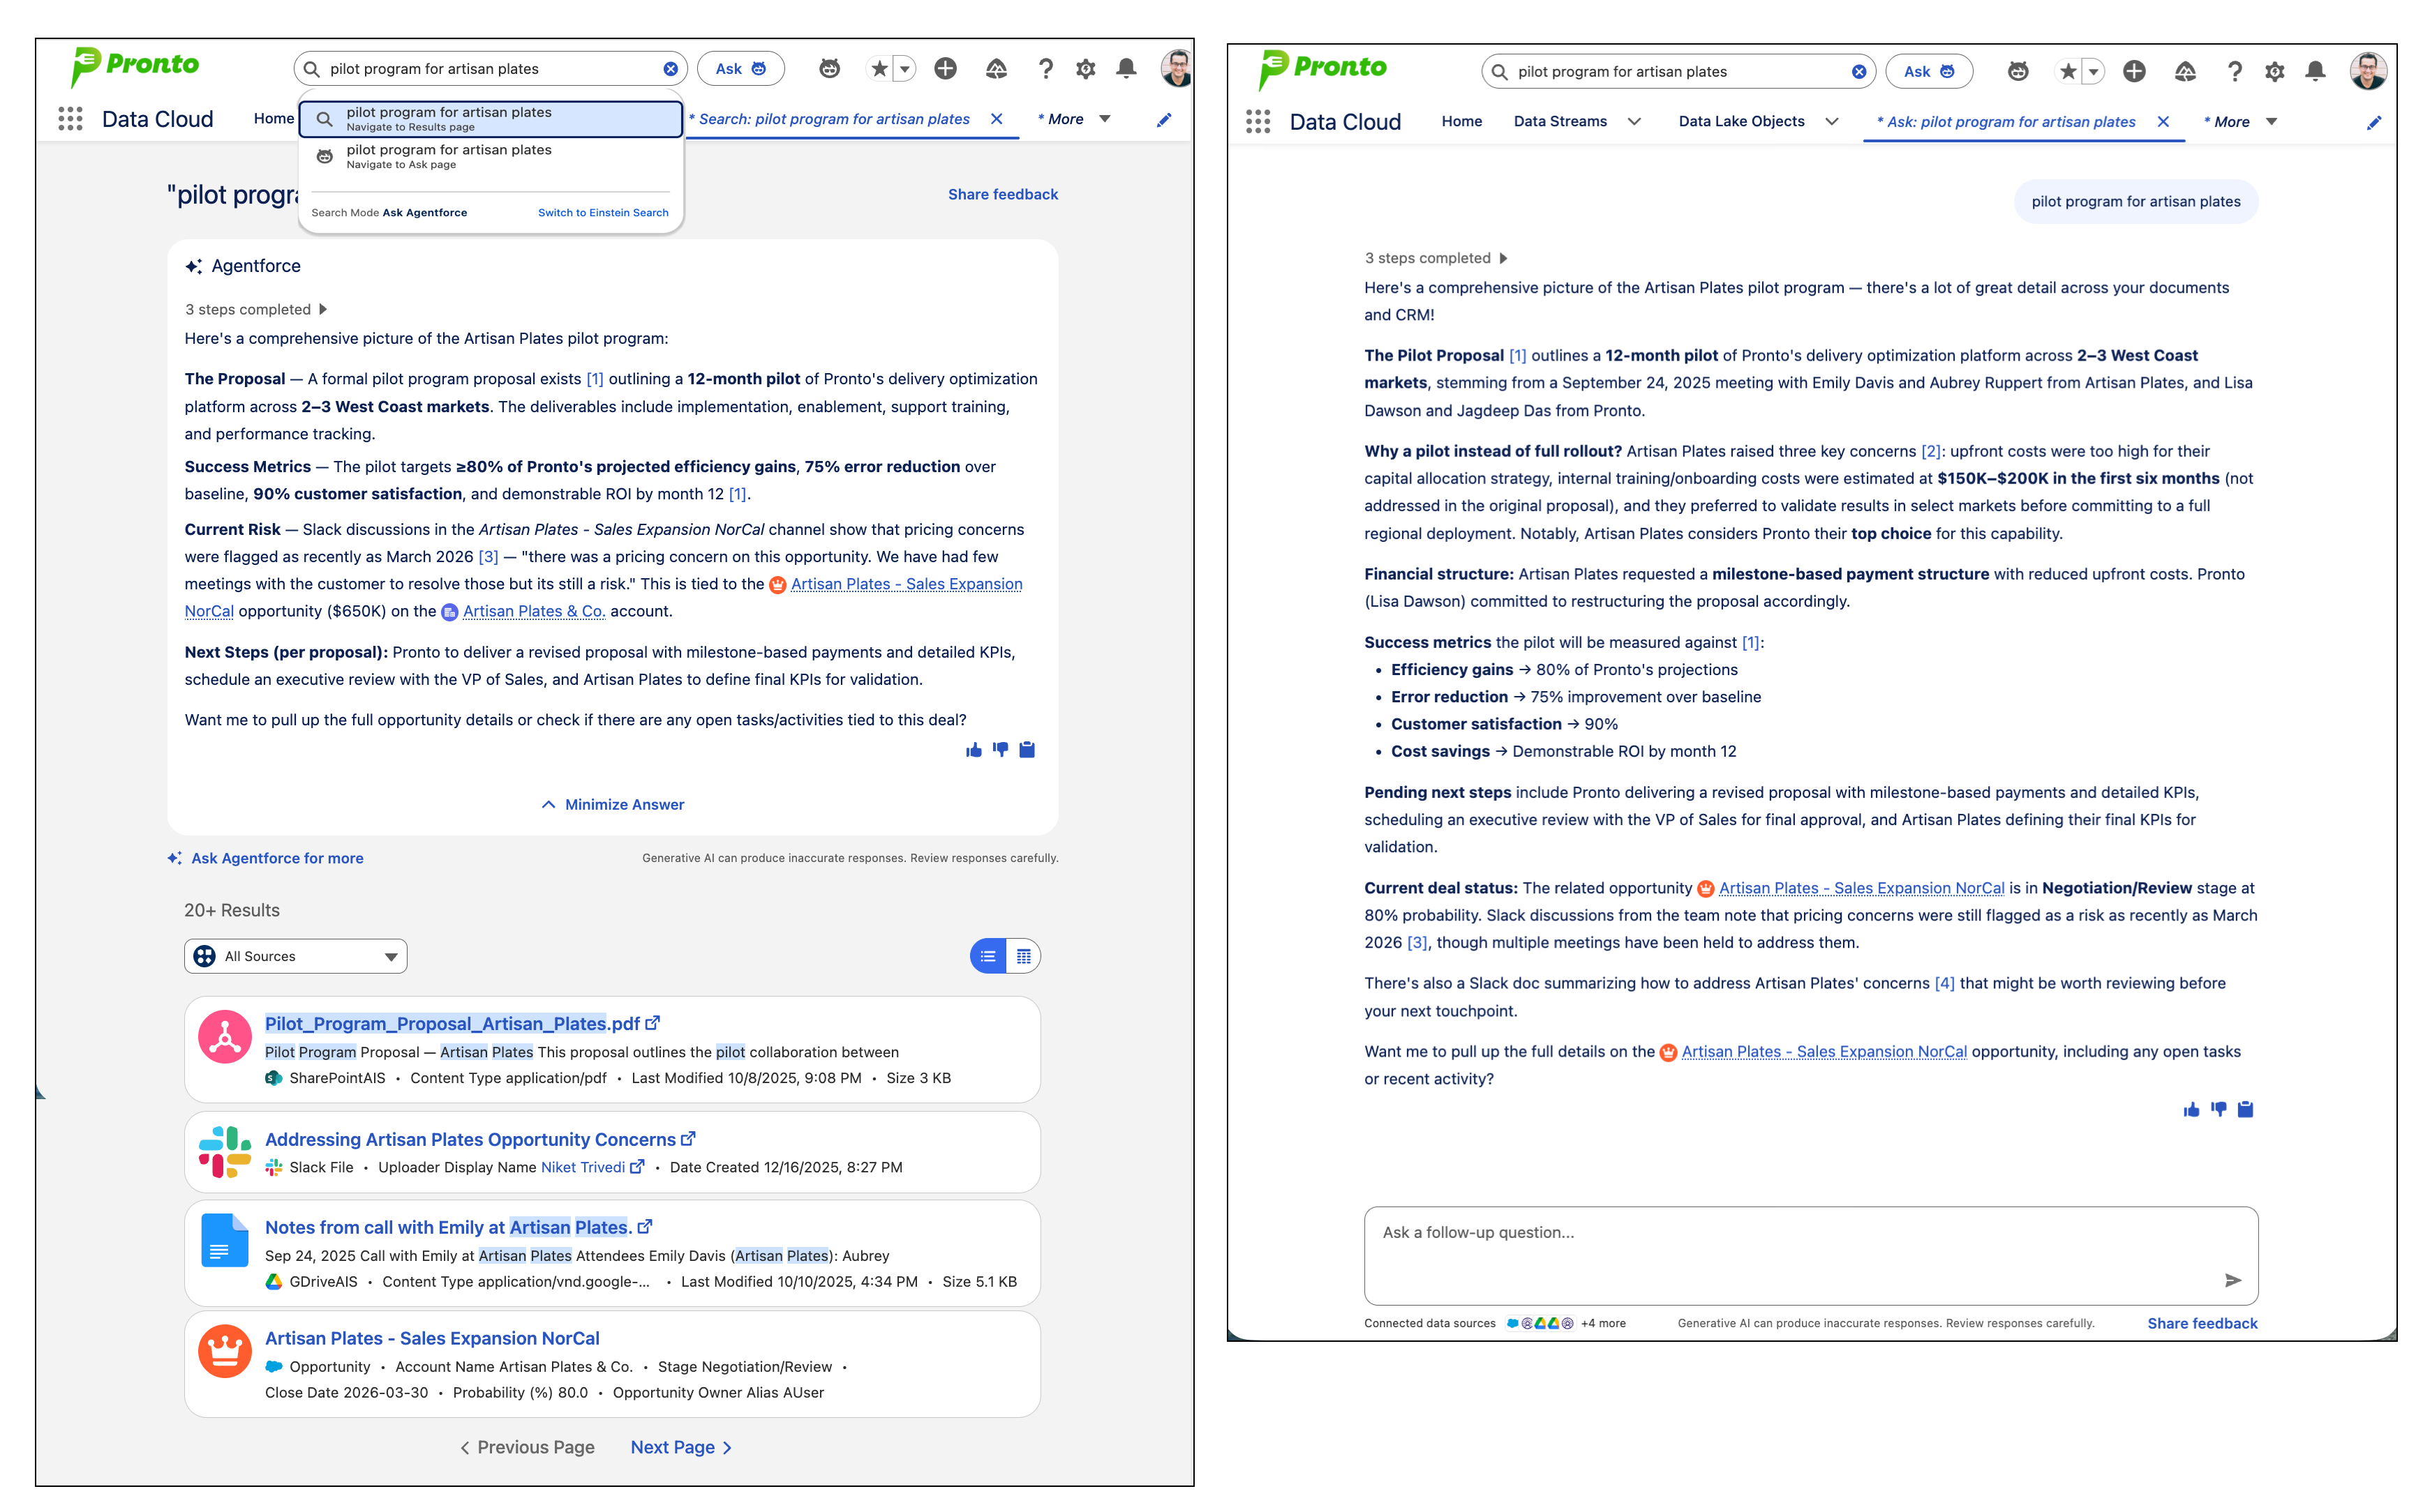Copy the left Agentforce answer to clipboard

tap(1027, 750)
